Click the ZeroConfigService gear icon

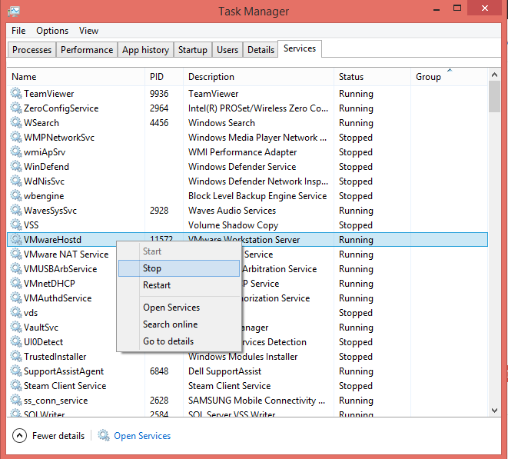15,108
